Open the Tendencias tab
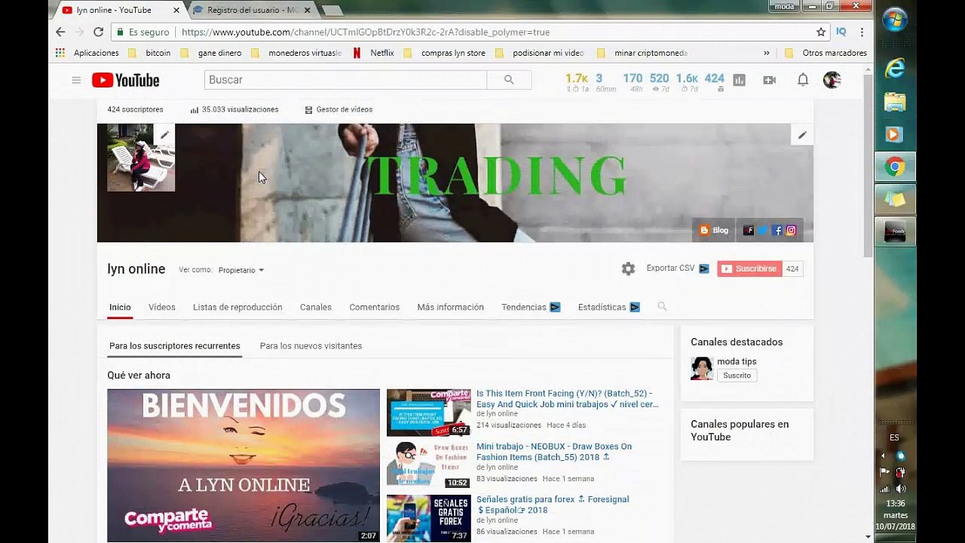This screenshot has height=543, width=965. [x=531, y=307]
